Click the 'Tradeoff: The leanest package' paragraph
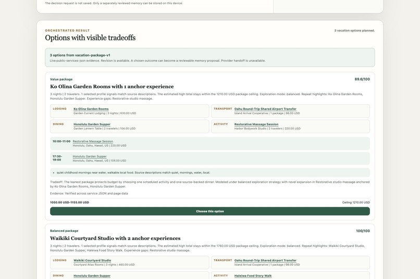This screenshot has height=279, width=420. click(x=209, y=184)
